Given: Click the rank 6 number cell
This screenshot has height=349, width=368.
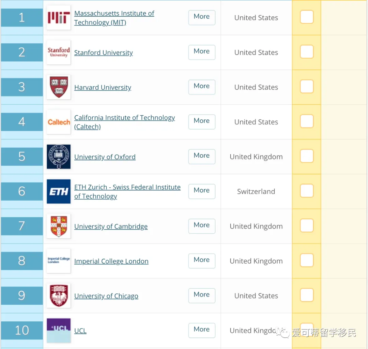Looking at the screenshot, I should point(22,191).
